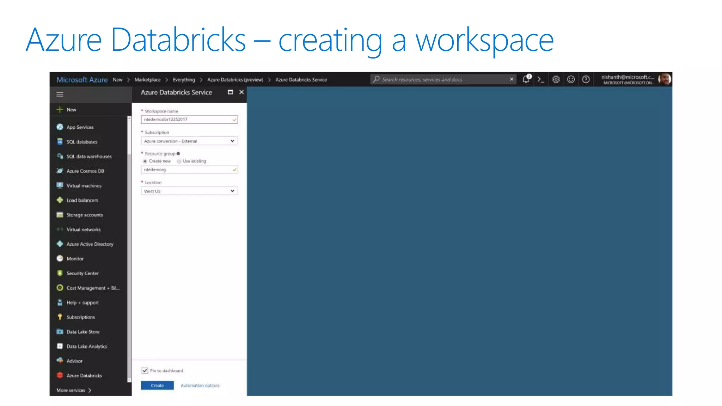Open the Storage accounts icon

[60, 215]
